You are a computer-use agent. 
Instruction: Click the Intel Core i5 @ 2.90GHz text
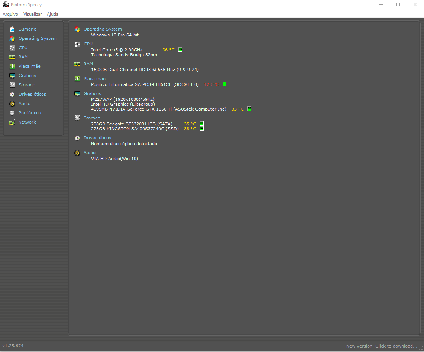tap(117, 50)
